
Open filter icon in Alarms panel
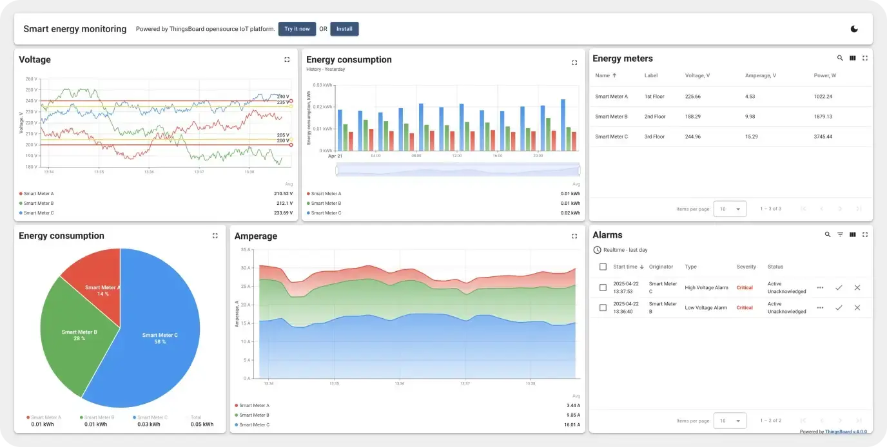point(840,235)
